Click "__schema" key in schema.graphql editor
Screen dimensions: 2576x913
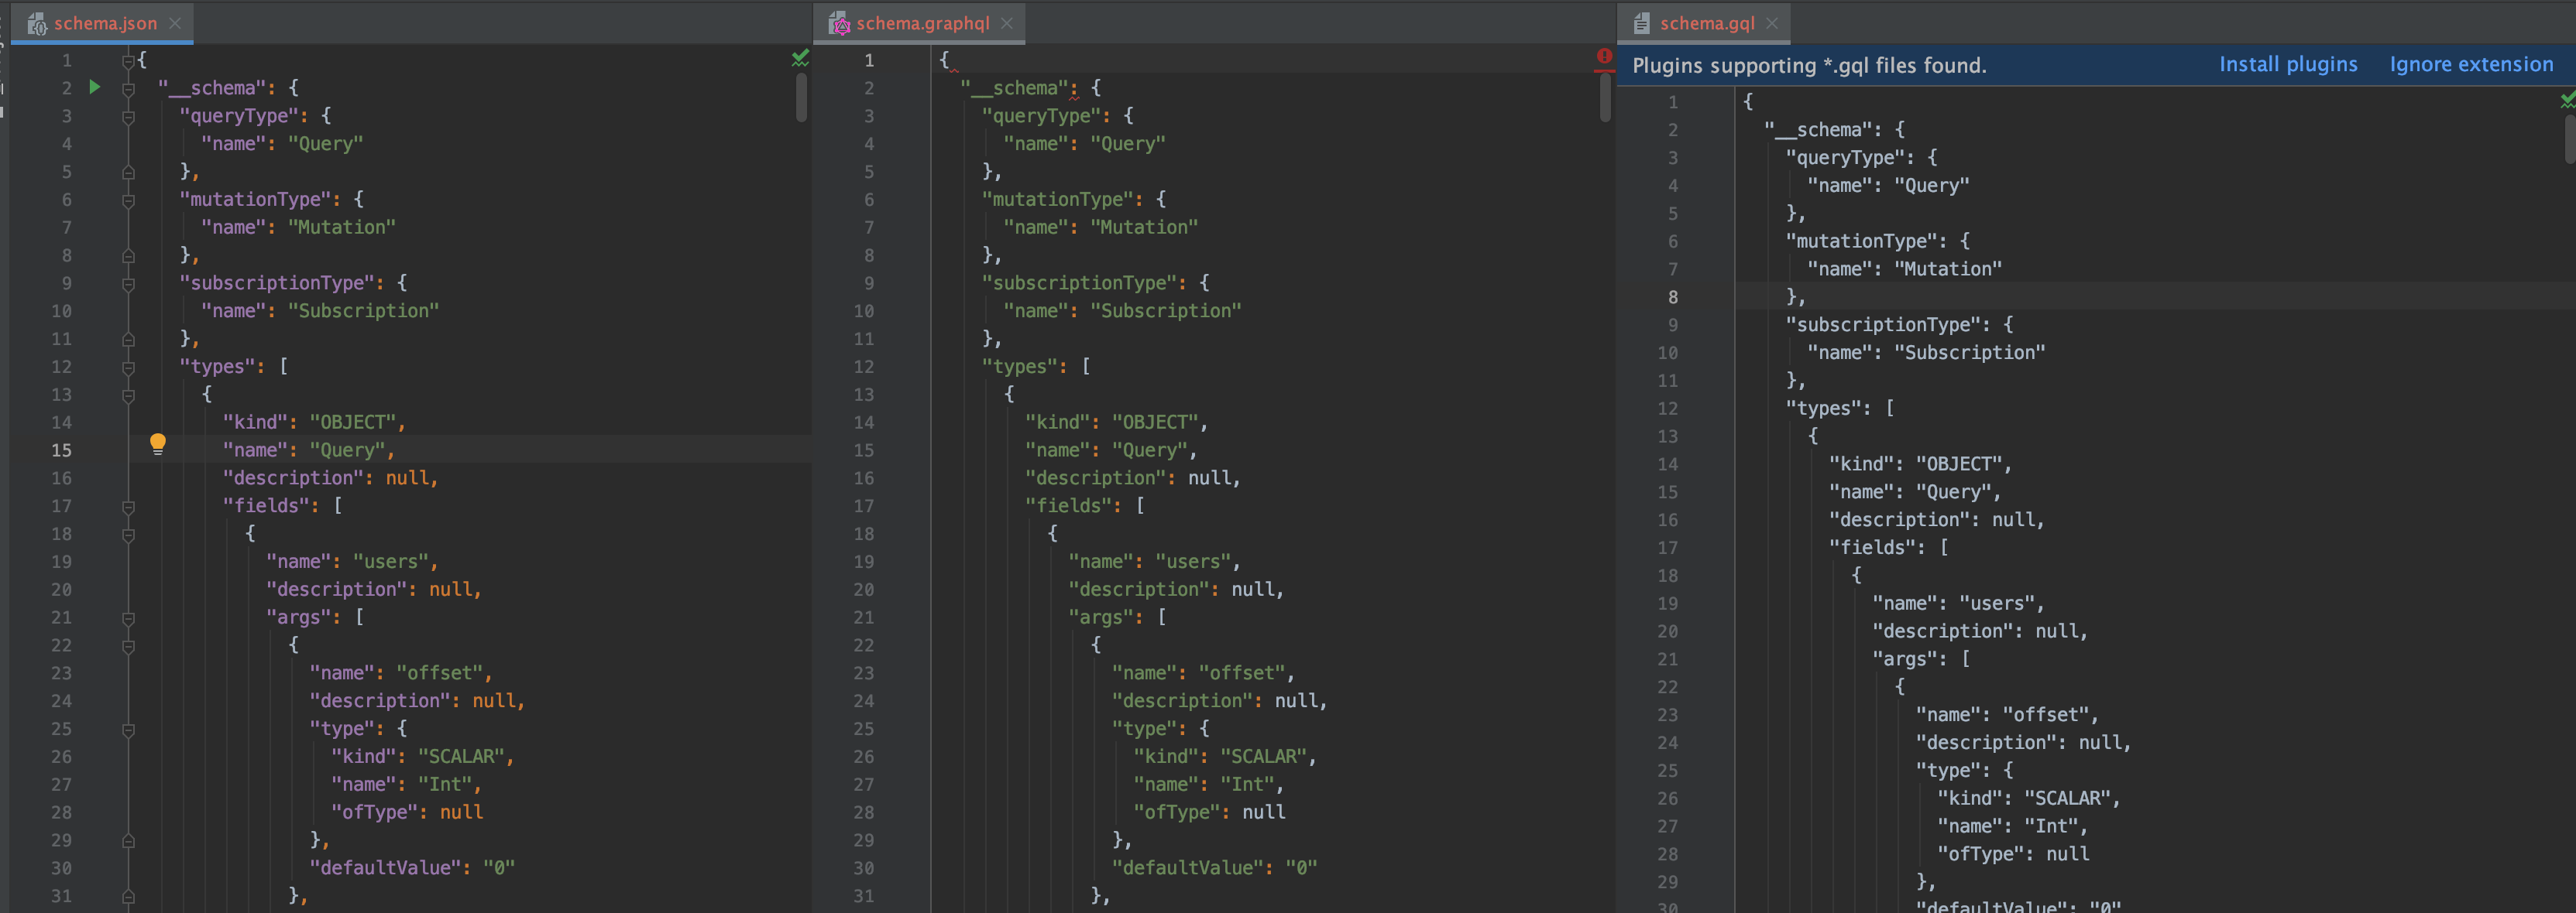pos(1015,88)
